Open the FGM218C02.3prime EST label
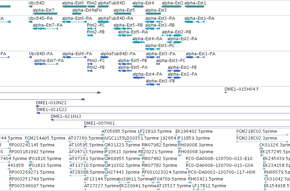The image size is (290, 191). point(257,138)
